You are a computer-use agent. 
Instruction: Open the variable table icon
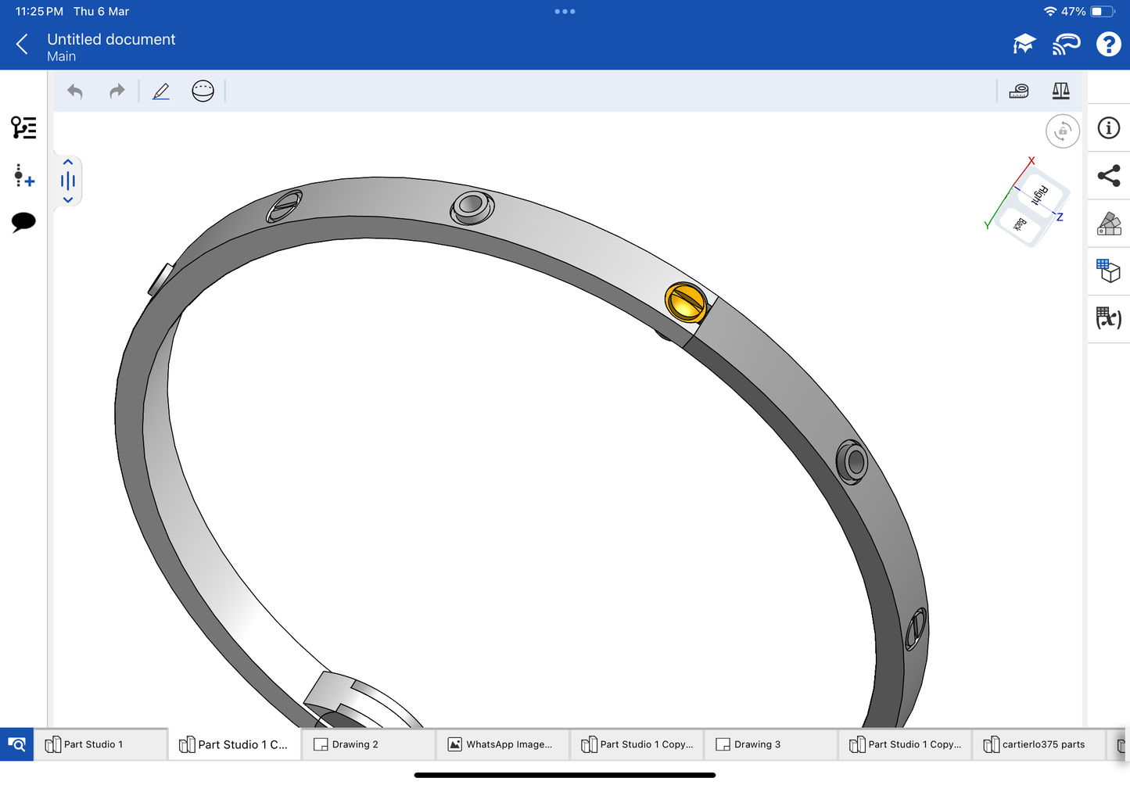[1109, 318]
